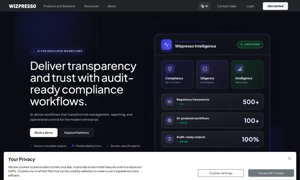The height and width of the screenshot is (180, 300).
Task: Click the Audit-ready outputs shield icon
Action: click(x=169, y=139)
